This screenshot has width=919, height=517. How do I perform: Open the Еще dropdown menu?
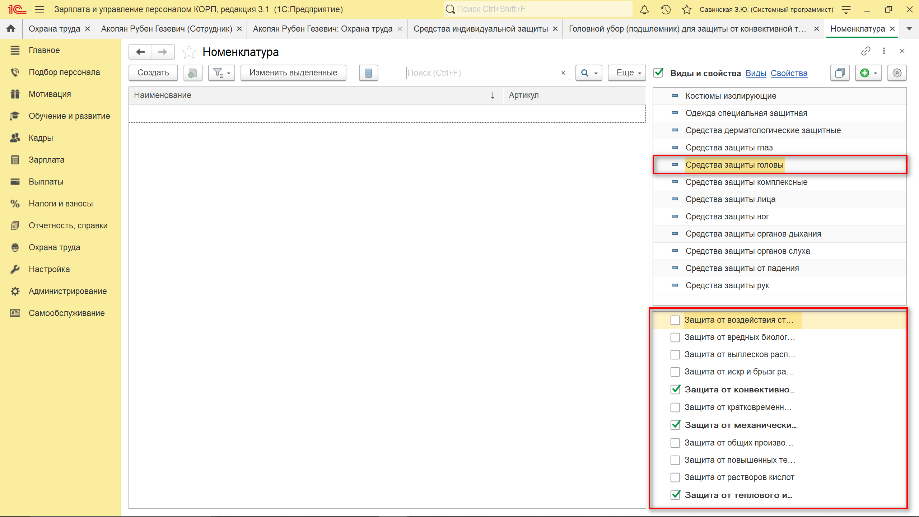tap(628, 73)
